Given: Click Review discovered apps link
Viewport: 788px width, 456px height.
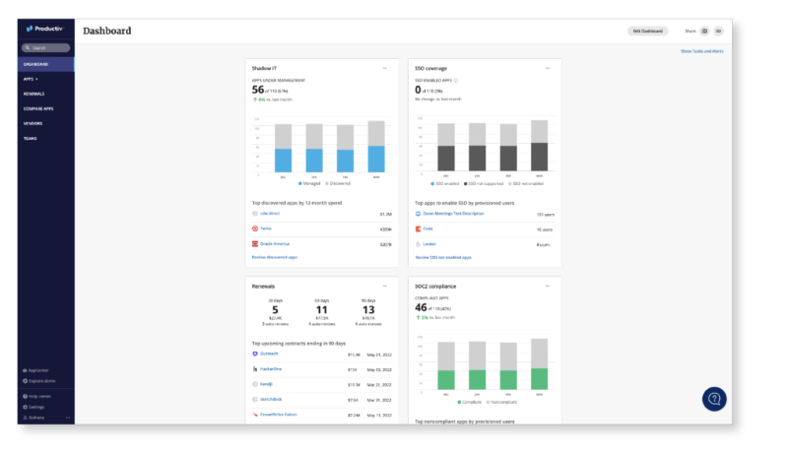Looking at the screenshot, I should point(275,257).
